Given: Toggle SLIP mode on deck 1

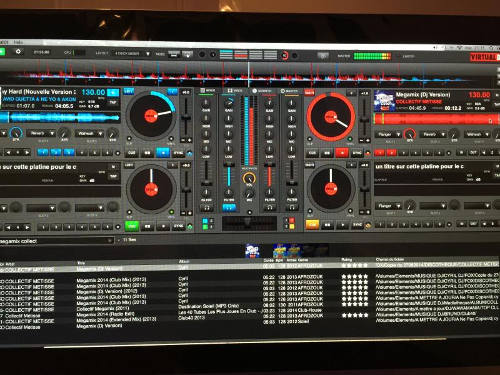Looking at the screenshot, I should (129, 139).
